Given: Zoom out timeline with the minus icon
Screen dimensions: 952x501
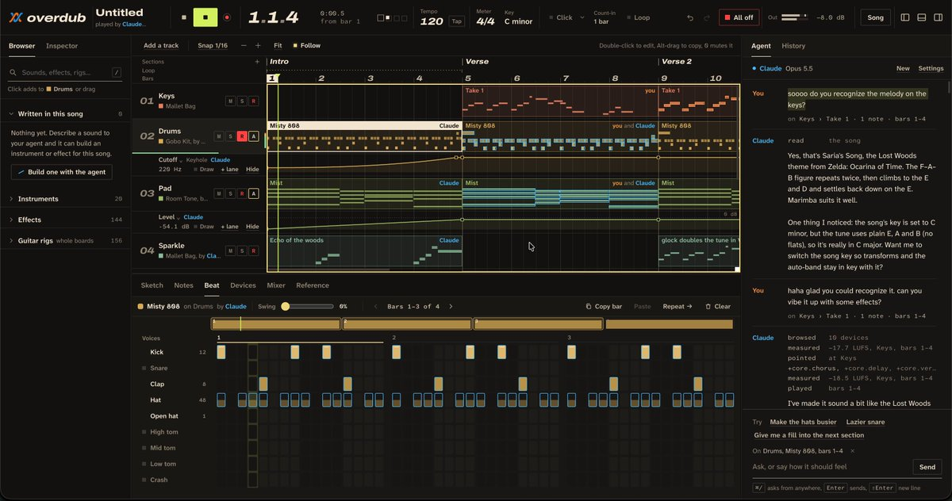Looking at the screenshot, I should [244, 46].
